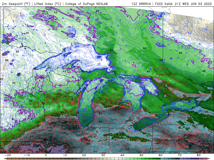Click the '2m Dewpoint (°F)' title text
This screenshot has height=160, width=214.
[16, 4]
